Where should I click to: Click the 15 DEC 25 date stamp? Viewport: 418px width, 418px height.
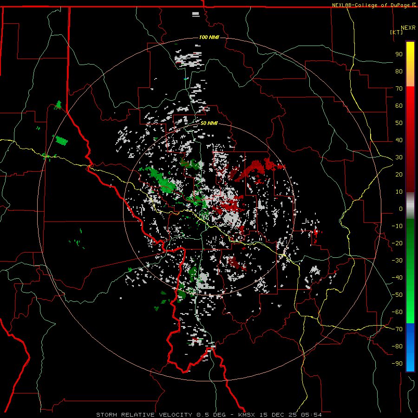click(x=278, y=415)
